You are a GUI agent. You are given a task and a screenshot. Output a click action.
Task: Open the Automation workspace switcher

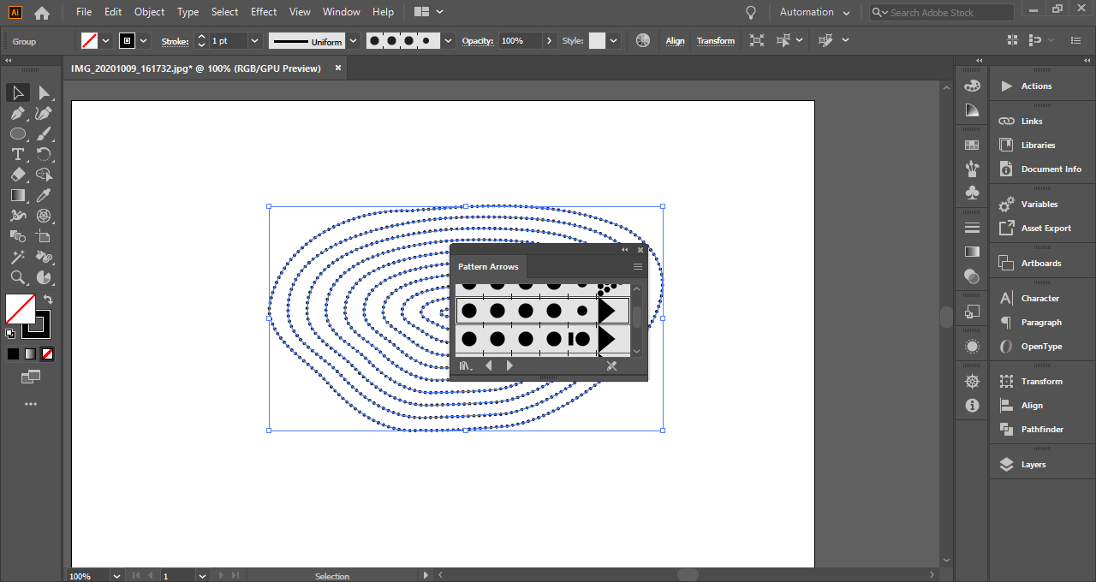[x=814, y=12]
